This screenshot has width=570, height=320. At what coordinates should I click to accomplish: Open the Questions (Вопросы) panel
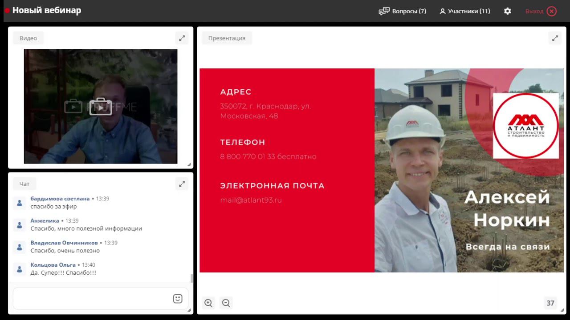click(x=402, y=11)
